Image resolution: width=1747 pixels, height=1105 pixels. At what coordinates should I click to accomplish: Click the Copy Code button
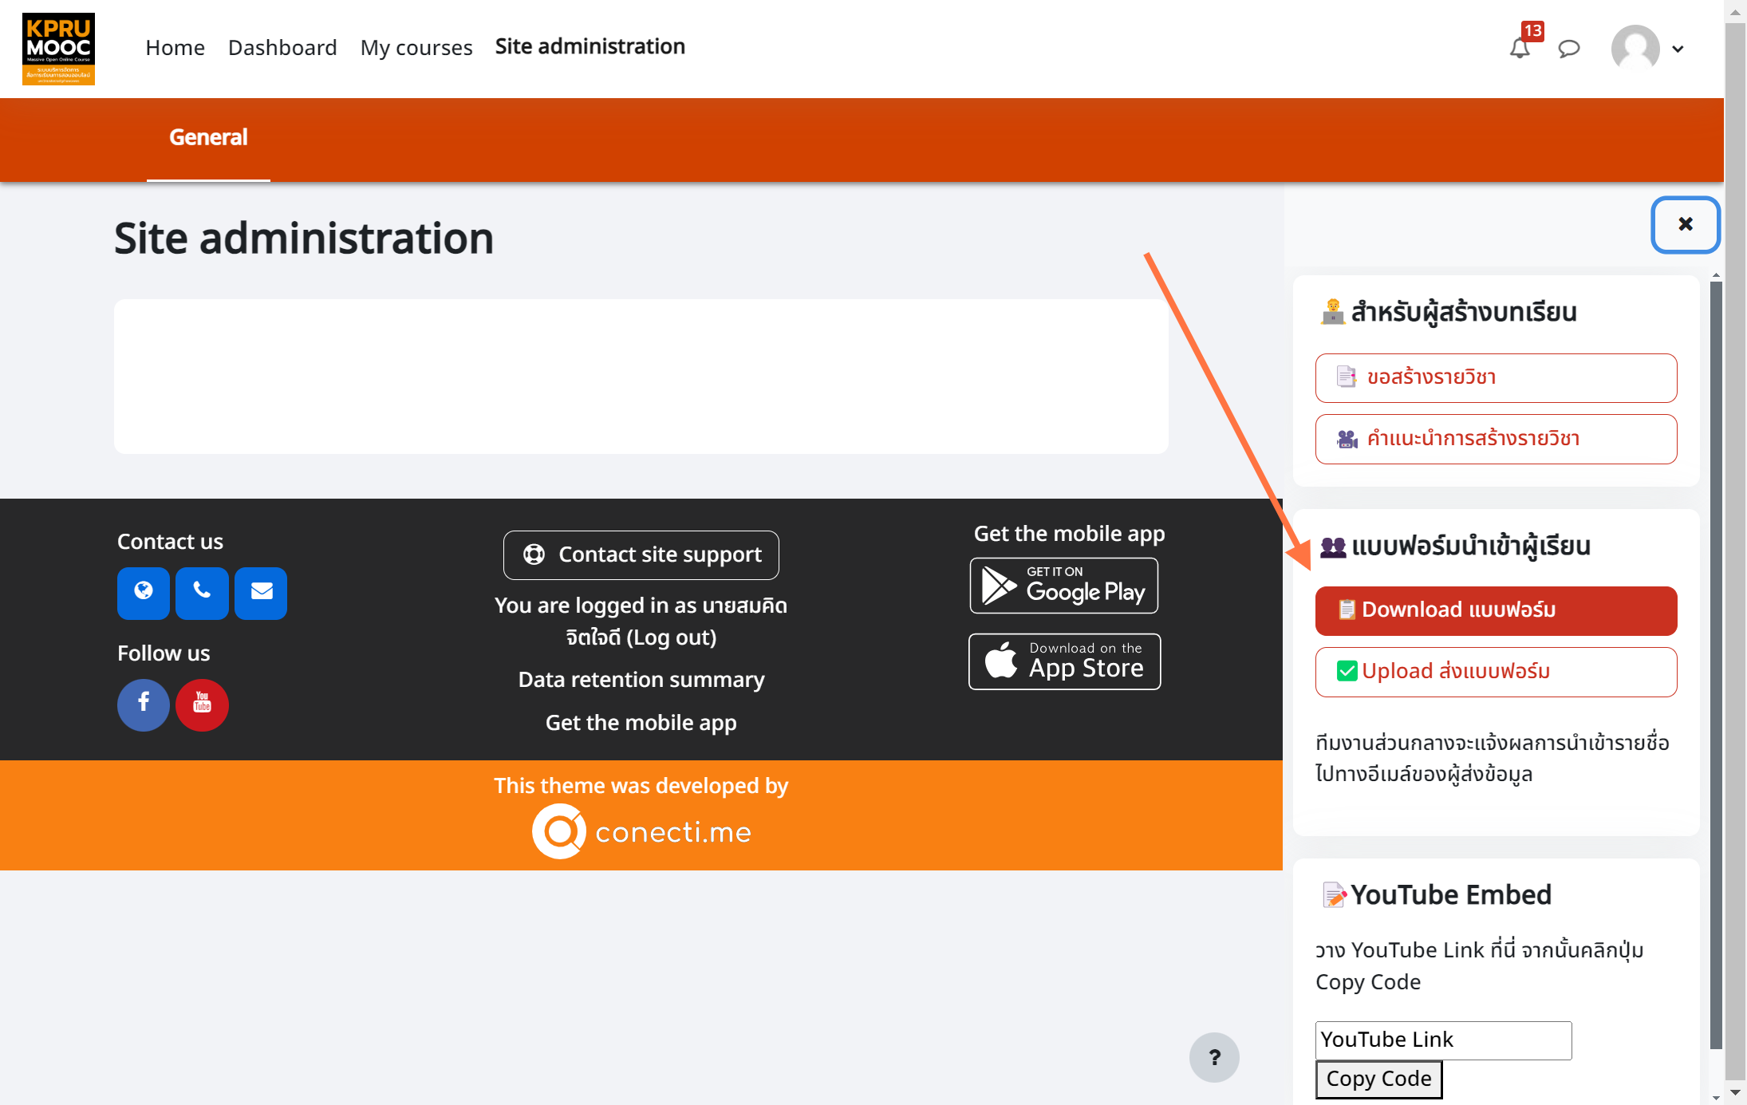tap(1378, 1079)
